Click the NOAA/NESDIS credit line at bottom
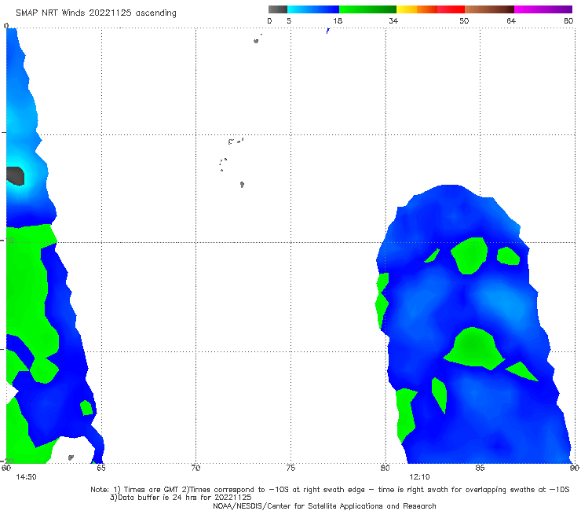 coord(324,505)
